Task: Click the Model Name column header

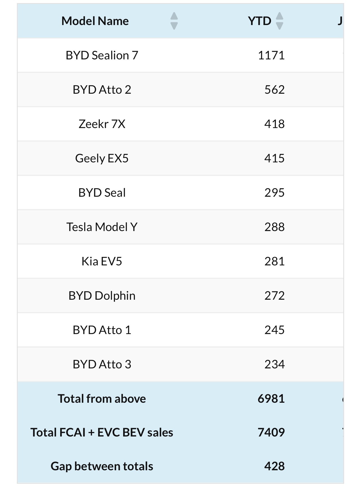Action: (95, 21)
